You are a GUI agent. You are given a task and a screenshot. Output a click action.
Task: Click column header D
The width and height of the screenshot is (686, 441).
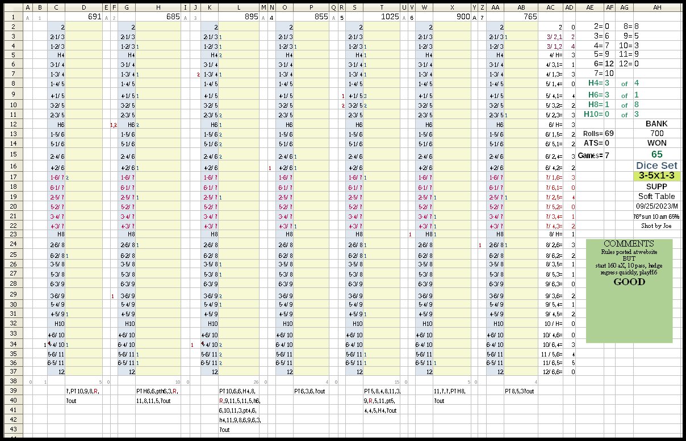(84, 7)
